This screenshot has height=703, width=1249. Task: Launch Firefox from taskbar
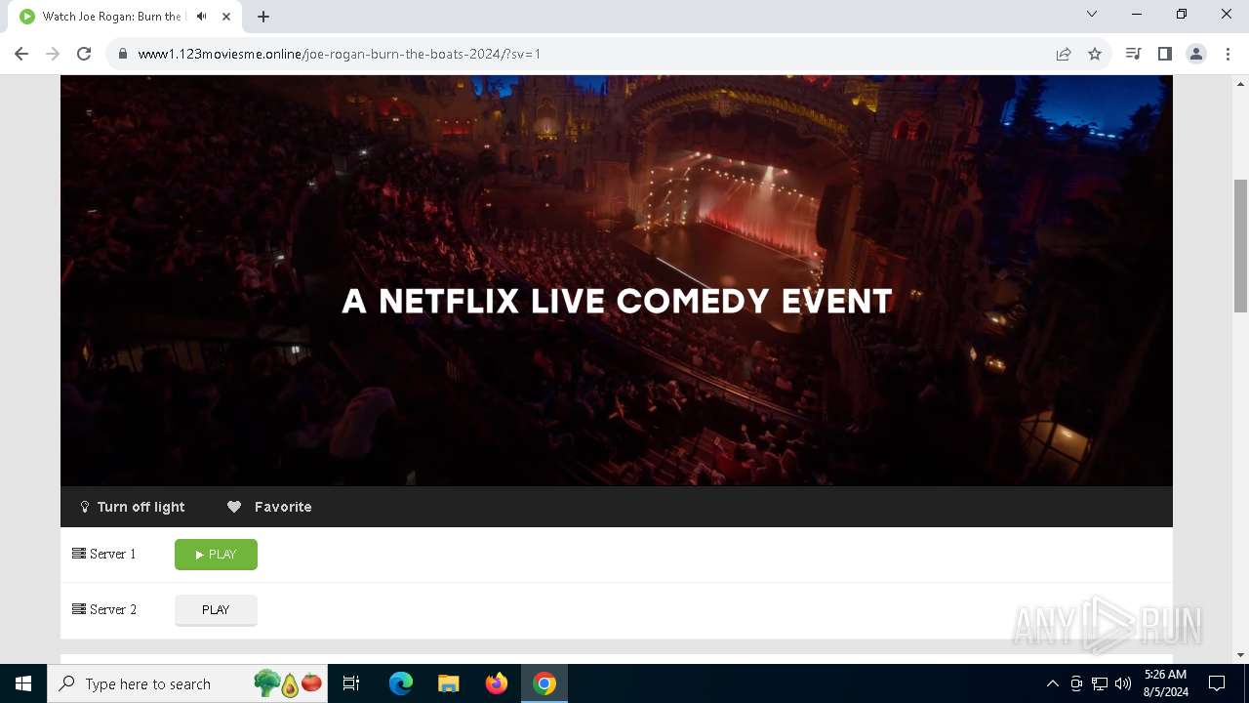[x=496, y=683]
